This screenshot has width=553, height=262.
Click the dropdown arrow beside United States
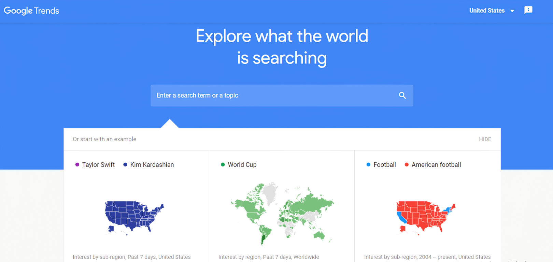[512, 11]
